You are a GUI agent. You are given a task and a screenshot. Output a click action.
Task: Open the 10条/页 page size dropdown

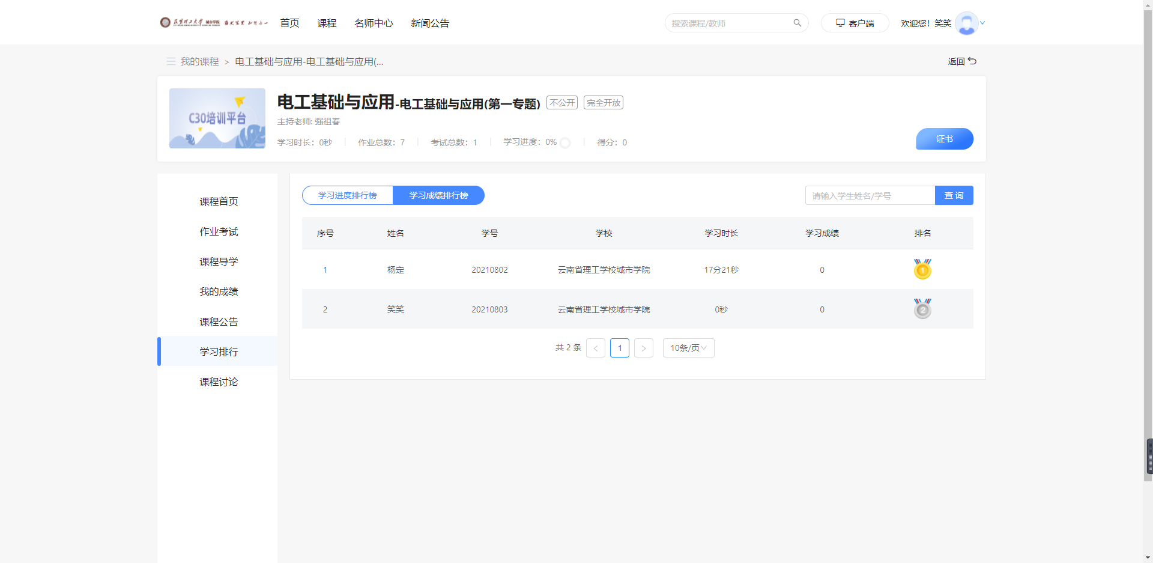point(688,348)
